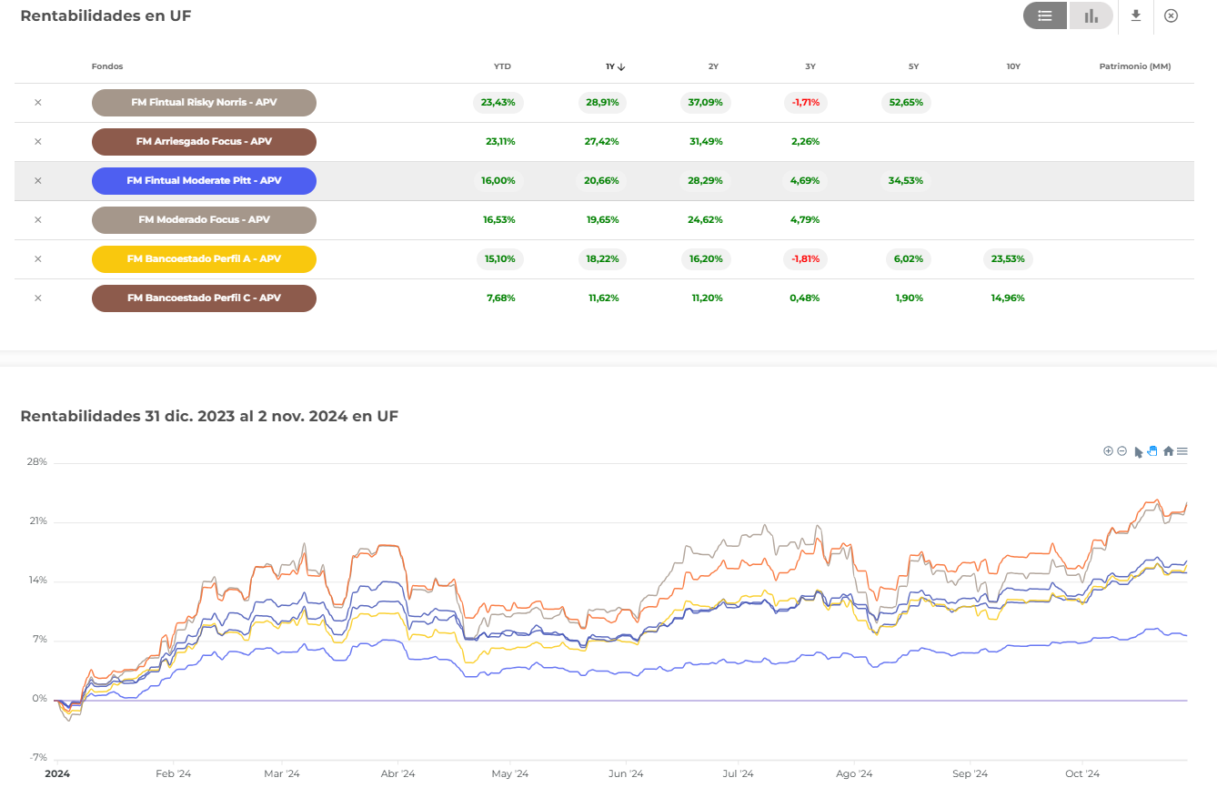1217x788 pixels.
Task: Click the 4,69% 3Y value
Action: pyautogui.click(x=806, y=181)
